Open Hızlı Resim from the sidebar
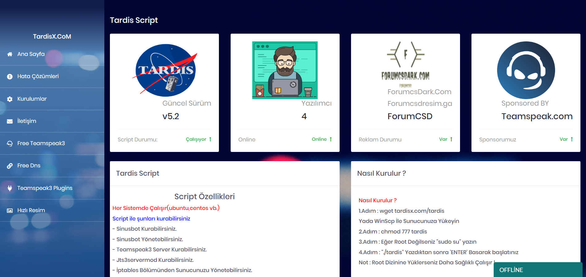 (x=52, y=210)
